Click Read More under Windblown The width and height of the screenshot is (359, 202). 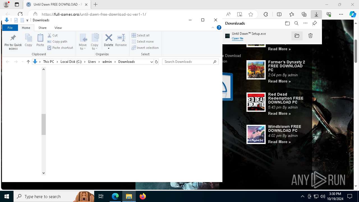pyautogui.click(x=279, y=142)
